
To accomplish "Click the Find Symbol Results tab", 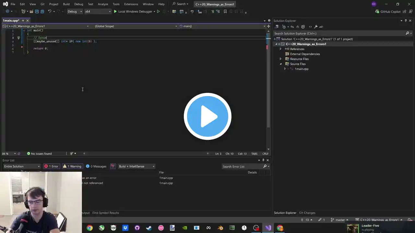I will [105, 213].
